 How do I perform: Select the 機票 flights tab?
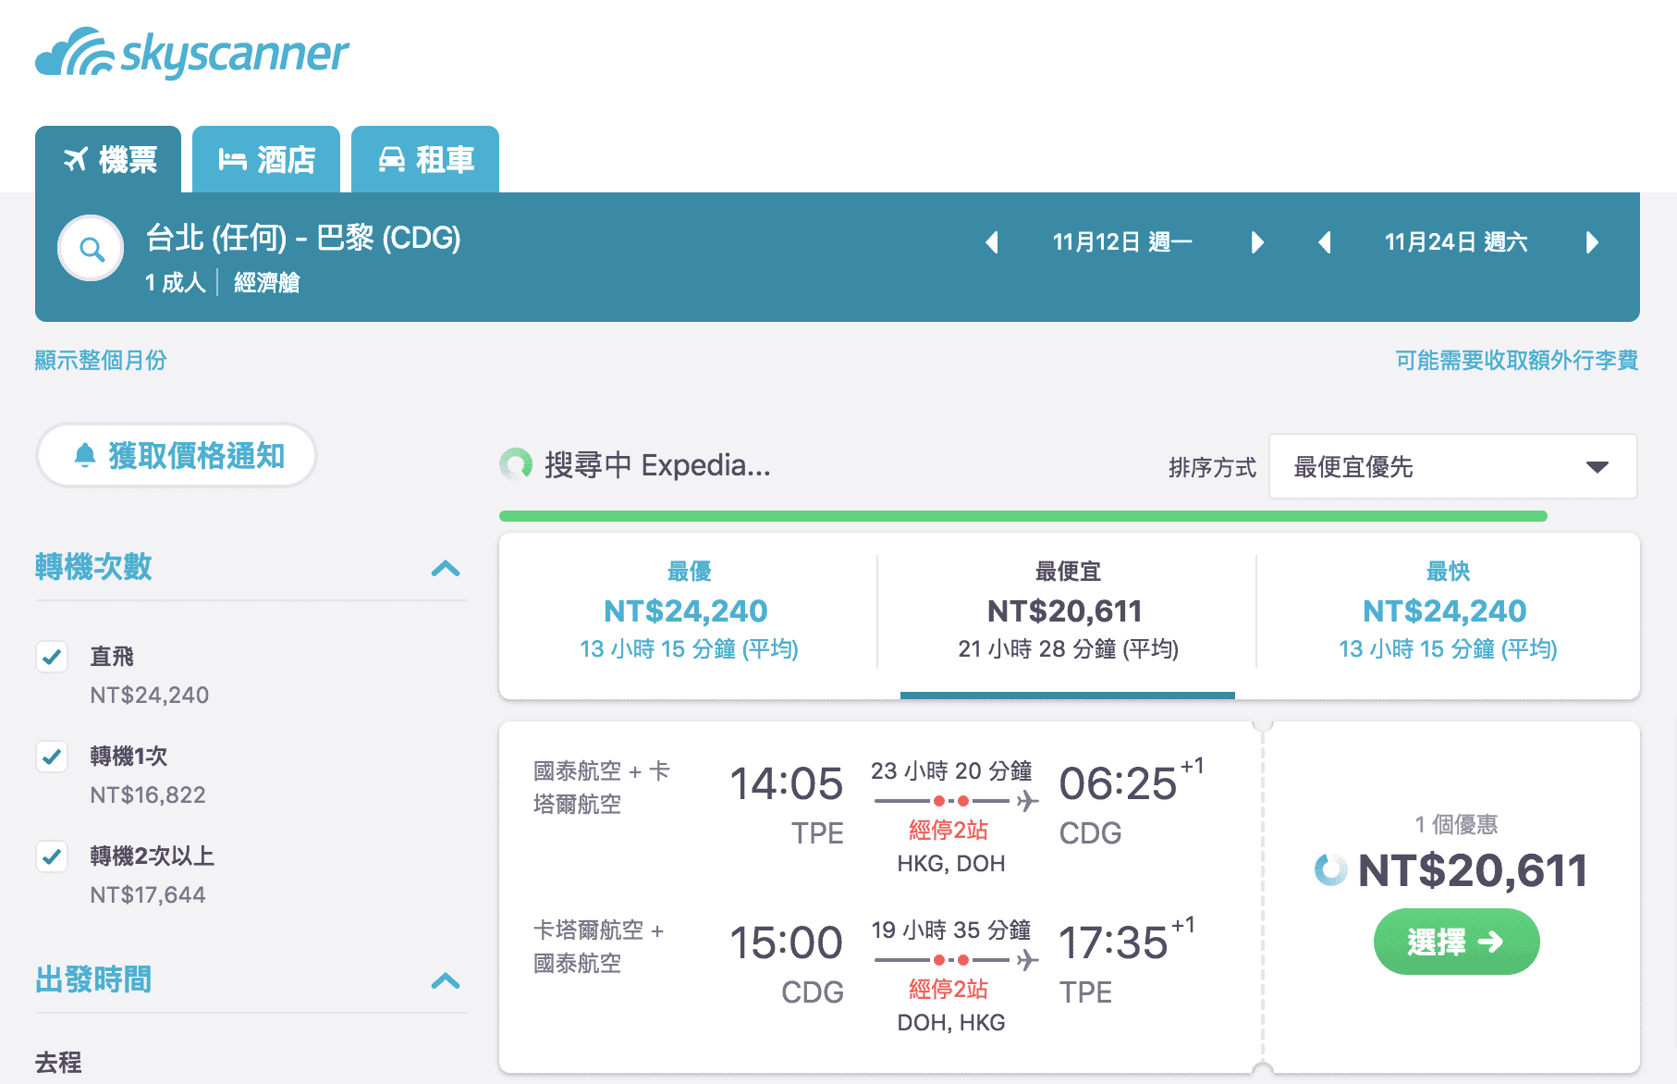point(108,159)
